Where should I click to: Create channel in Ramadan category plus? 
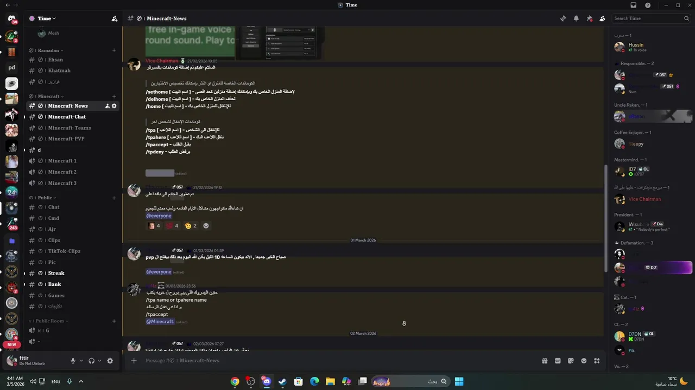pyautogui.click(x=114, y=50)
